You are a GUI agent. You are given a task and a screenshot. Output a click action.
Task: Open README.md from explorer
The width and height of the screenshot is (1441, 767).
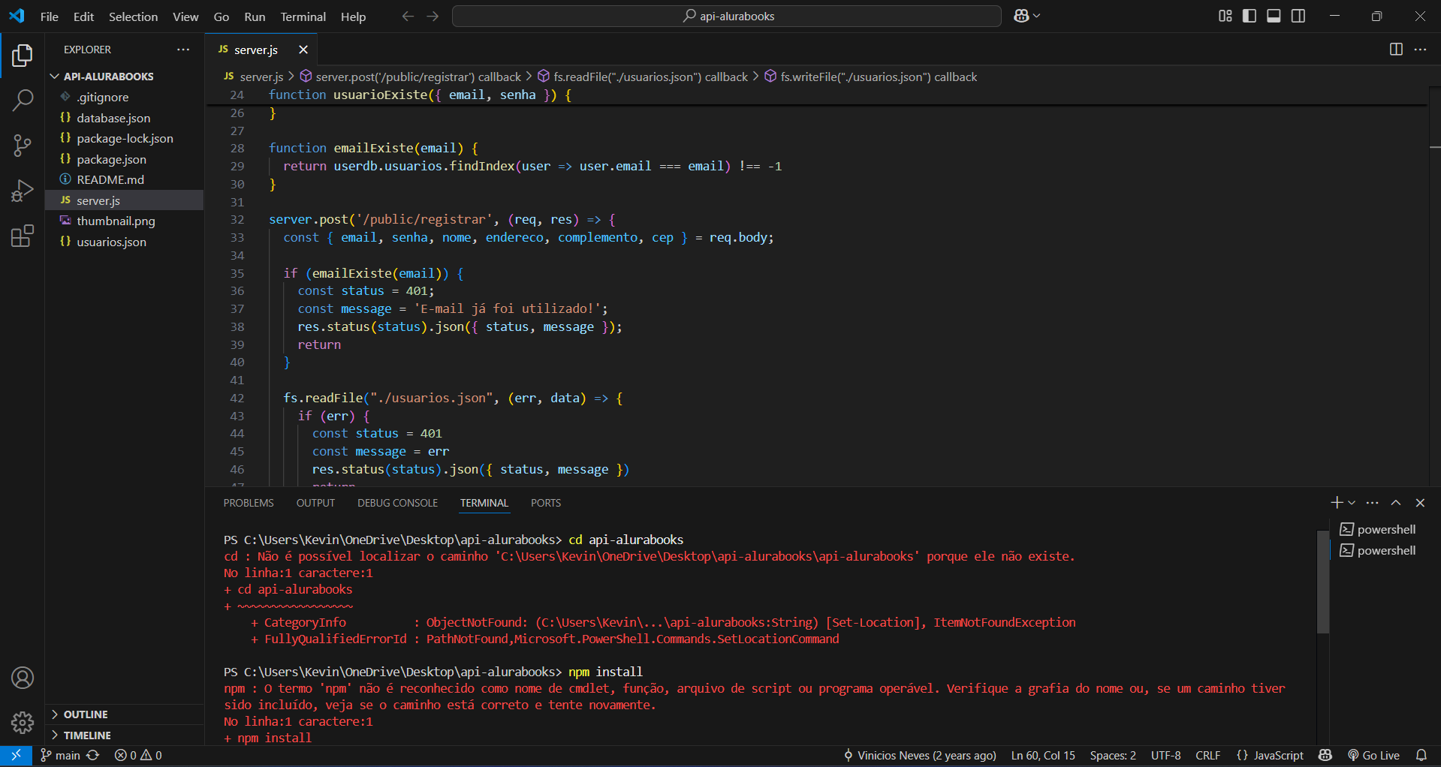124,179
